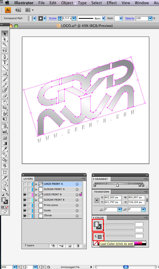Open the Basic brush definition dropdown

coord(103,18)
